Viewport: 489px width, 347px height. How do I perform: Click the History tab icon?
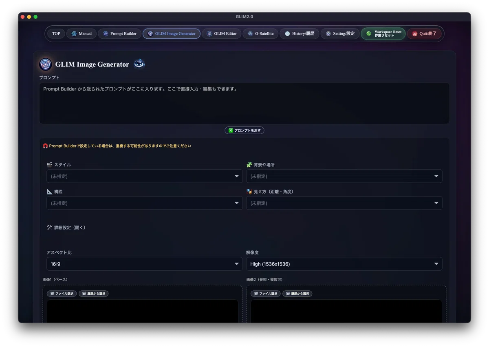click(x=287, y=33)
